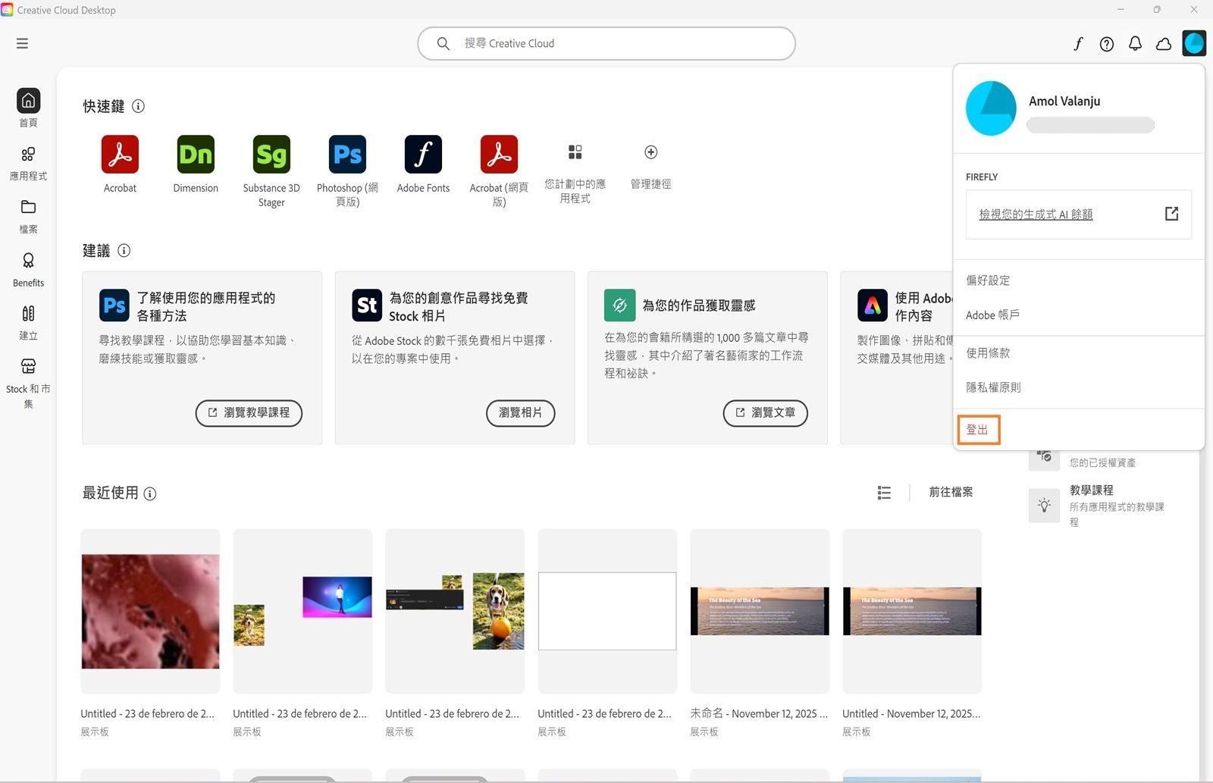Open thumbnail with purple stage image
This screenshot has height=783, width=1213.
click(x=302, y=611)
